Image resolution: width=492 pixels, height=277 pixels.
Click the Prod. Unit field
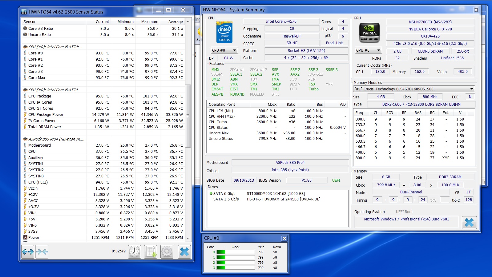[334, 43]
